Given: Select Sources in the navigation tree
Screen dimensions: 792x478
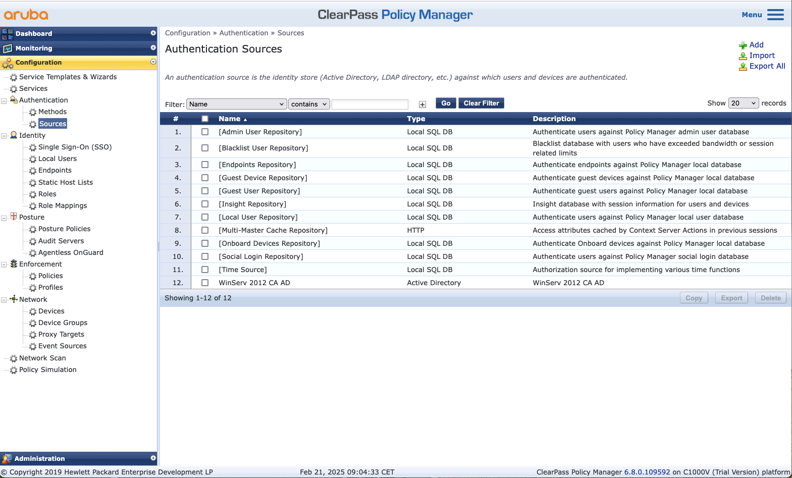Looking at the screenshot, I should (53, 124).
